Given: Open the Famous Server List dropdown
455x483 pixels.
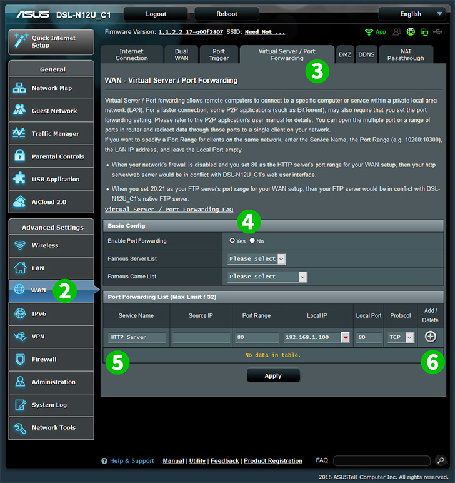Looking at the screenshot, I should pos(257,259).
